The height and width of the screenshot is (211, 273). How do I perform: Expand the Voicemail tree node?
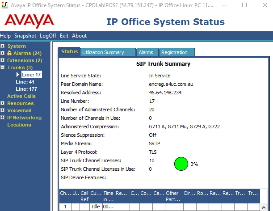tap(2, 110)
